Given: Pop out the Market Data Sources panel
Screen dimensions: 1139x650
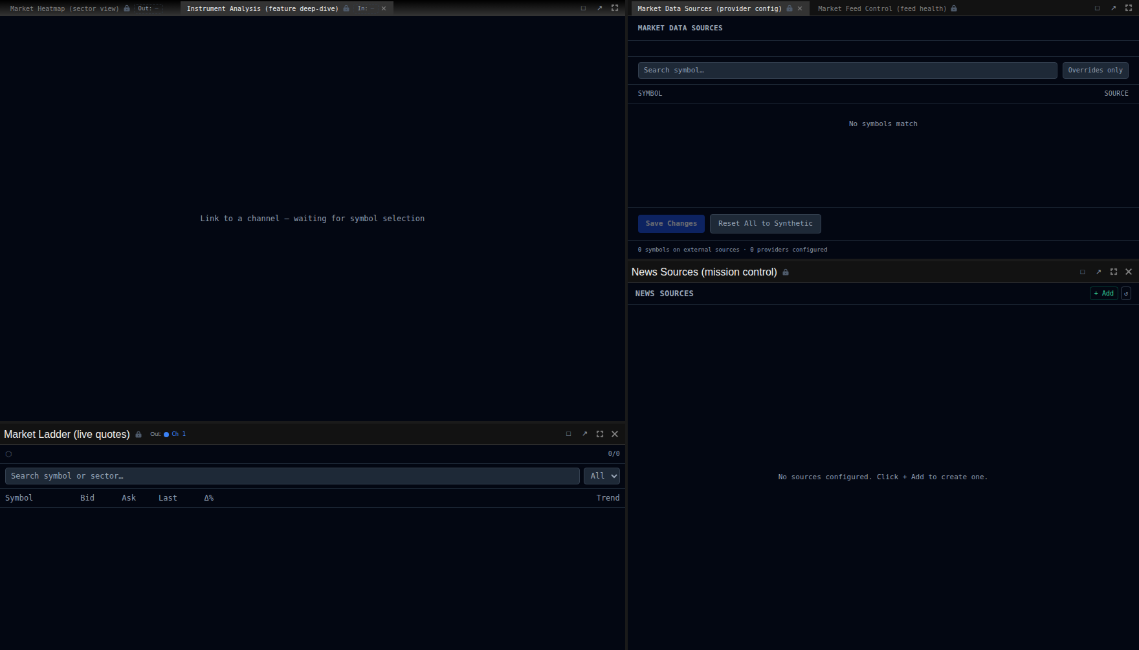Looking at the screenshot, I should (x=1113, y=8).
